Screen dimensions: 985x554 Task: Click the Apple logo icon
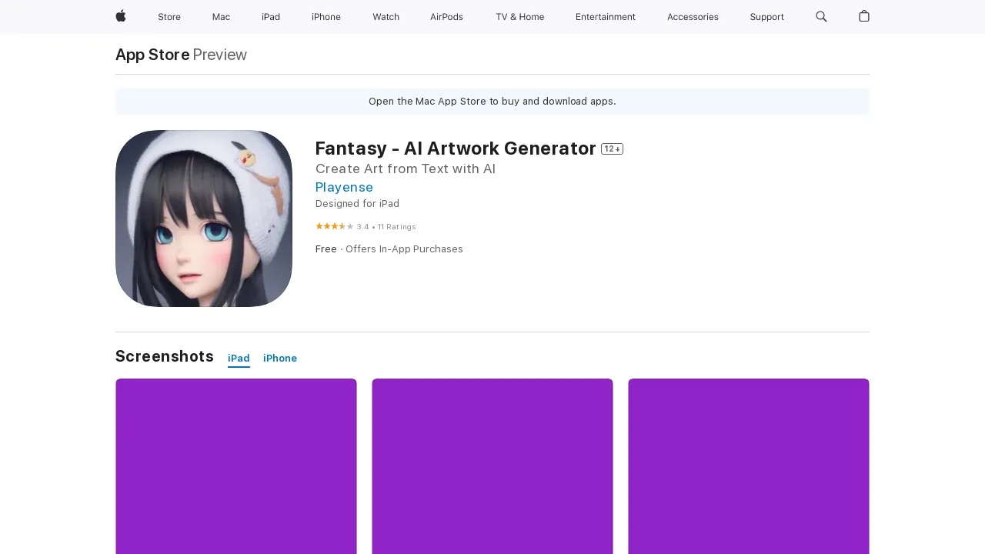point(121,16)
